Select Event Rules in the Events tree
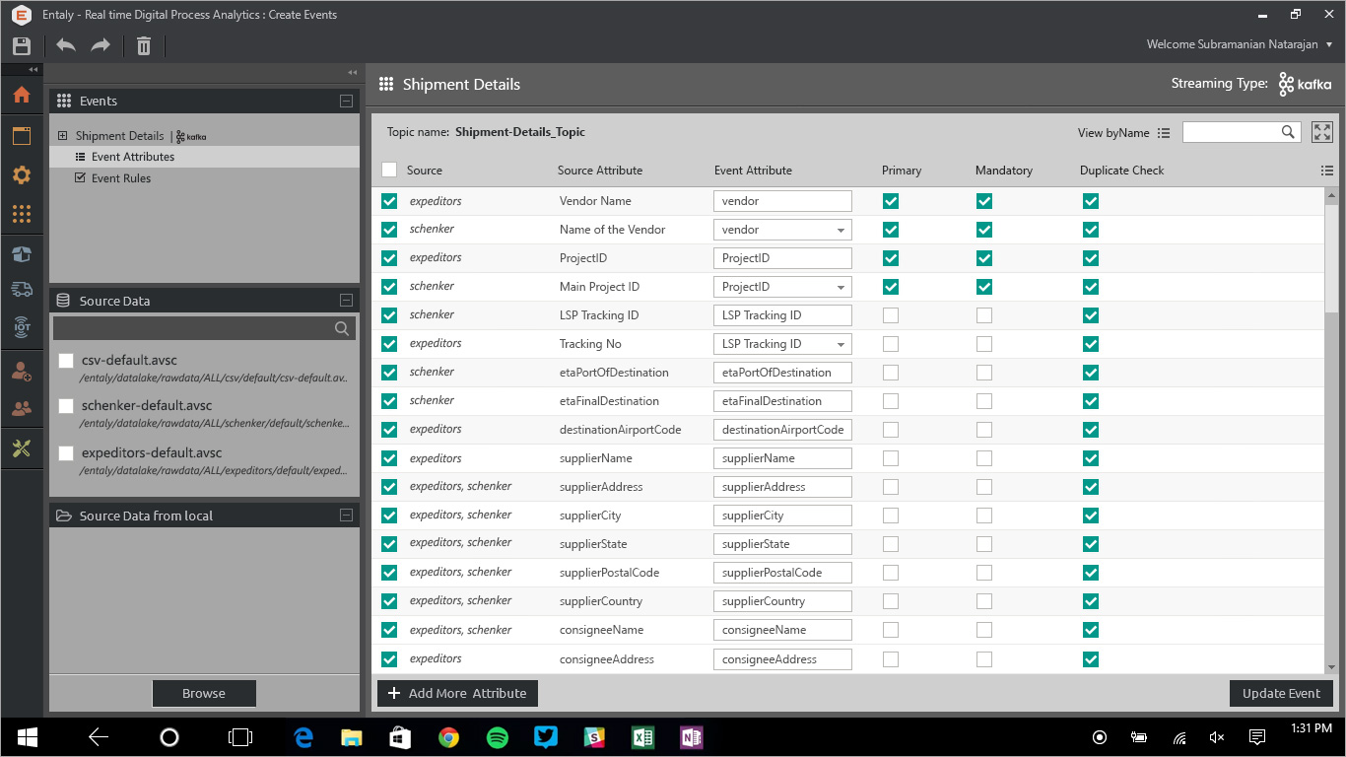 pyautogui.click(x=120, y=178)
